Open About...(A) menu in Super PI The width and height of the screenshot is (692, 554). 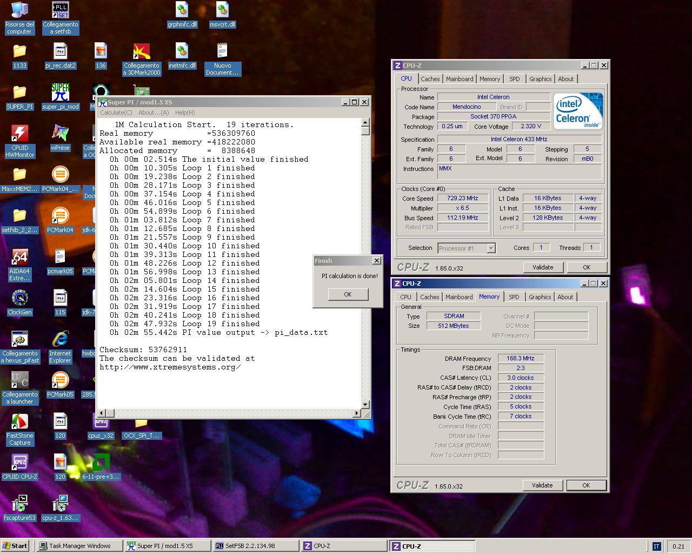(x=154, y=113)
